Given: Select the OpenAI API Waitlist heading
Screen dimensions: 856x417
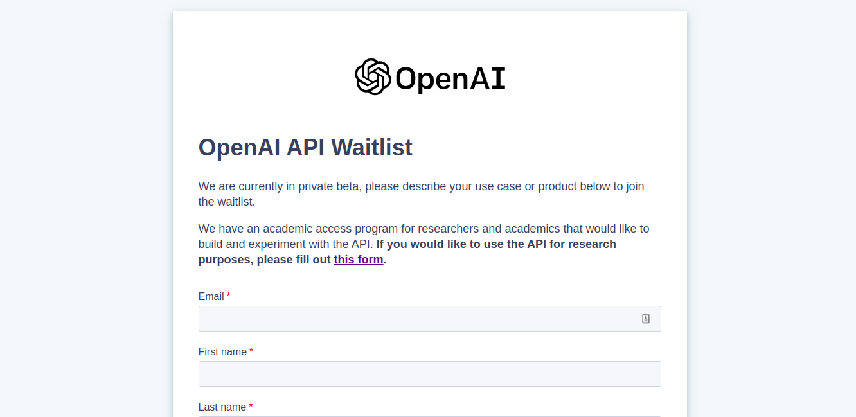Looking at the screenshot, I should point(305,148).
